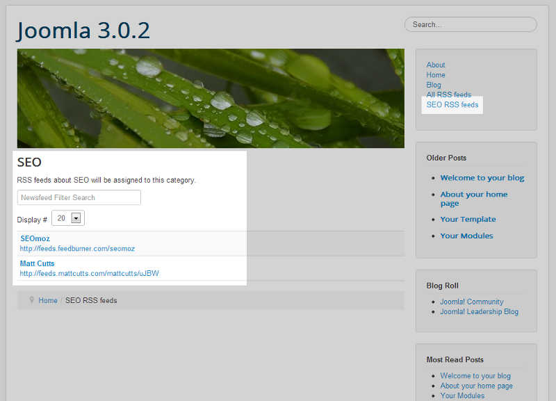
Task: Click the Most Read Posts module heading
Action: click(455, 359)
